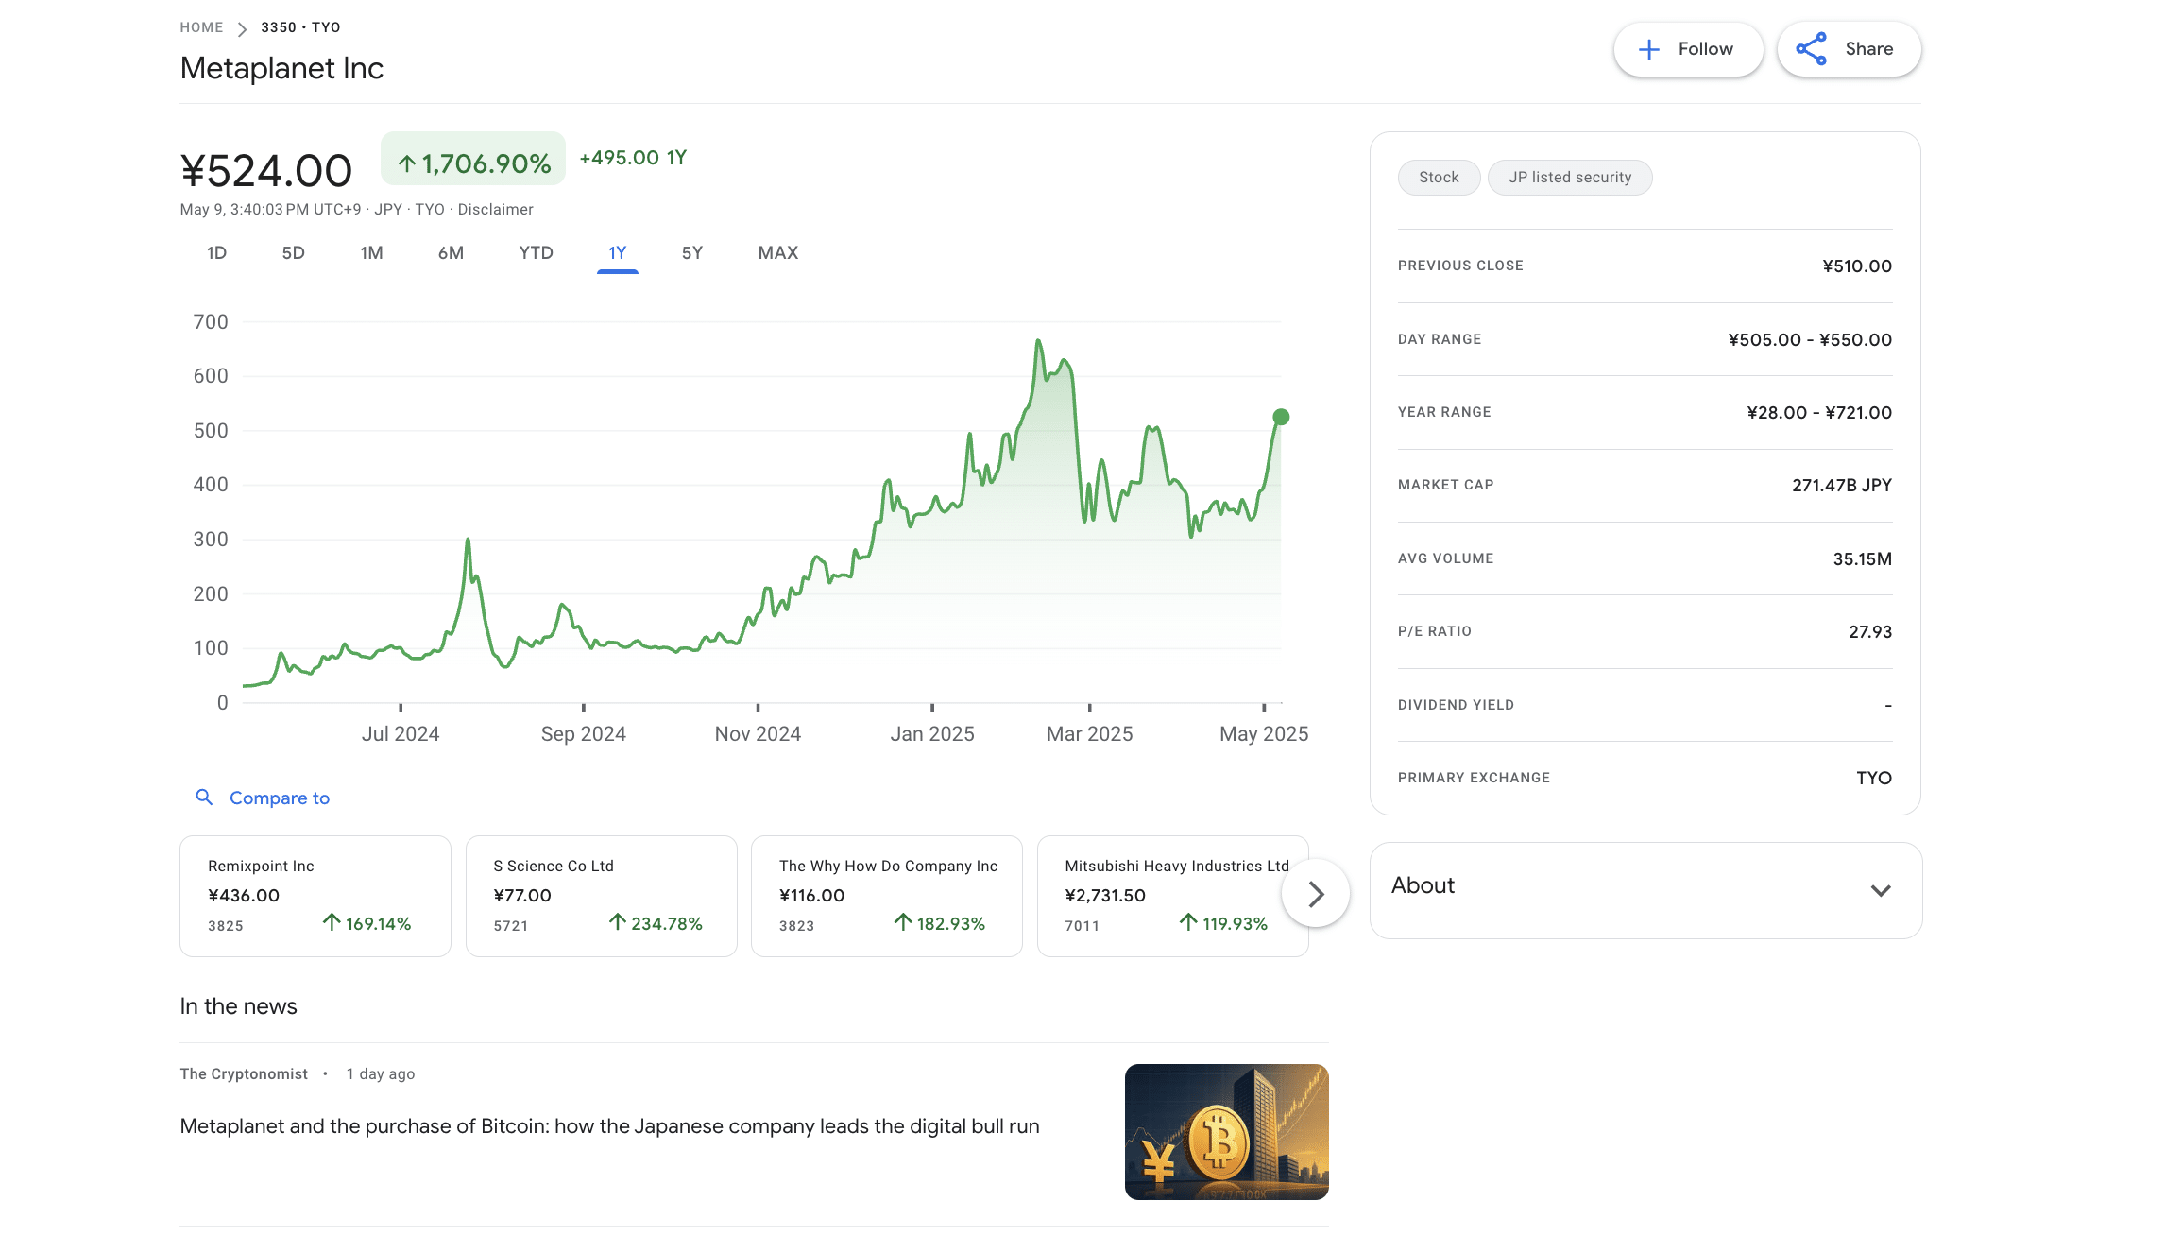The image size is (2165, 1236).
Task: Select the 1Y time range tab
Action: click(x=618, y=253)
